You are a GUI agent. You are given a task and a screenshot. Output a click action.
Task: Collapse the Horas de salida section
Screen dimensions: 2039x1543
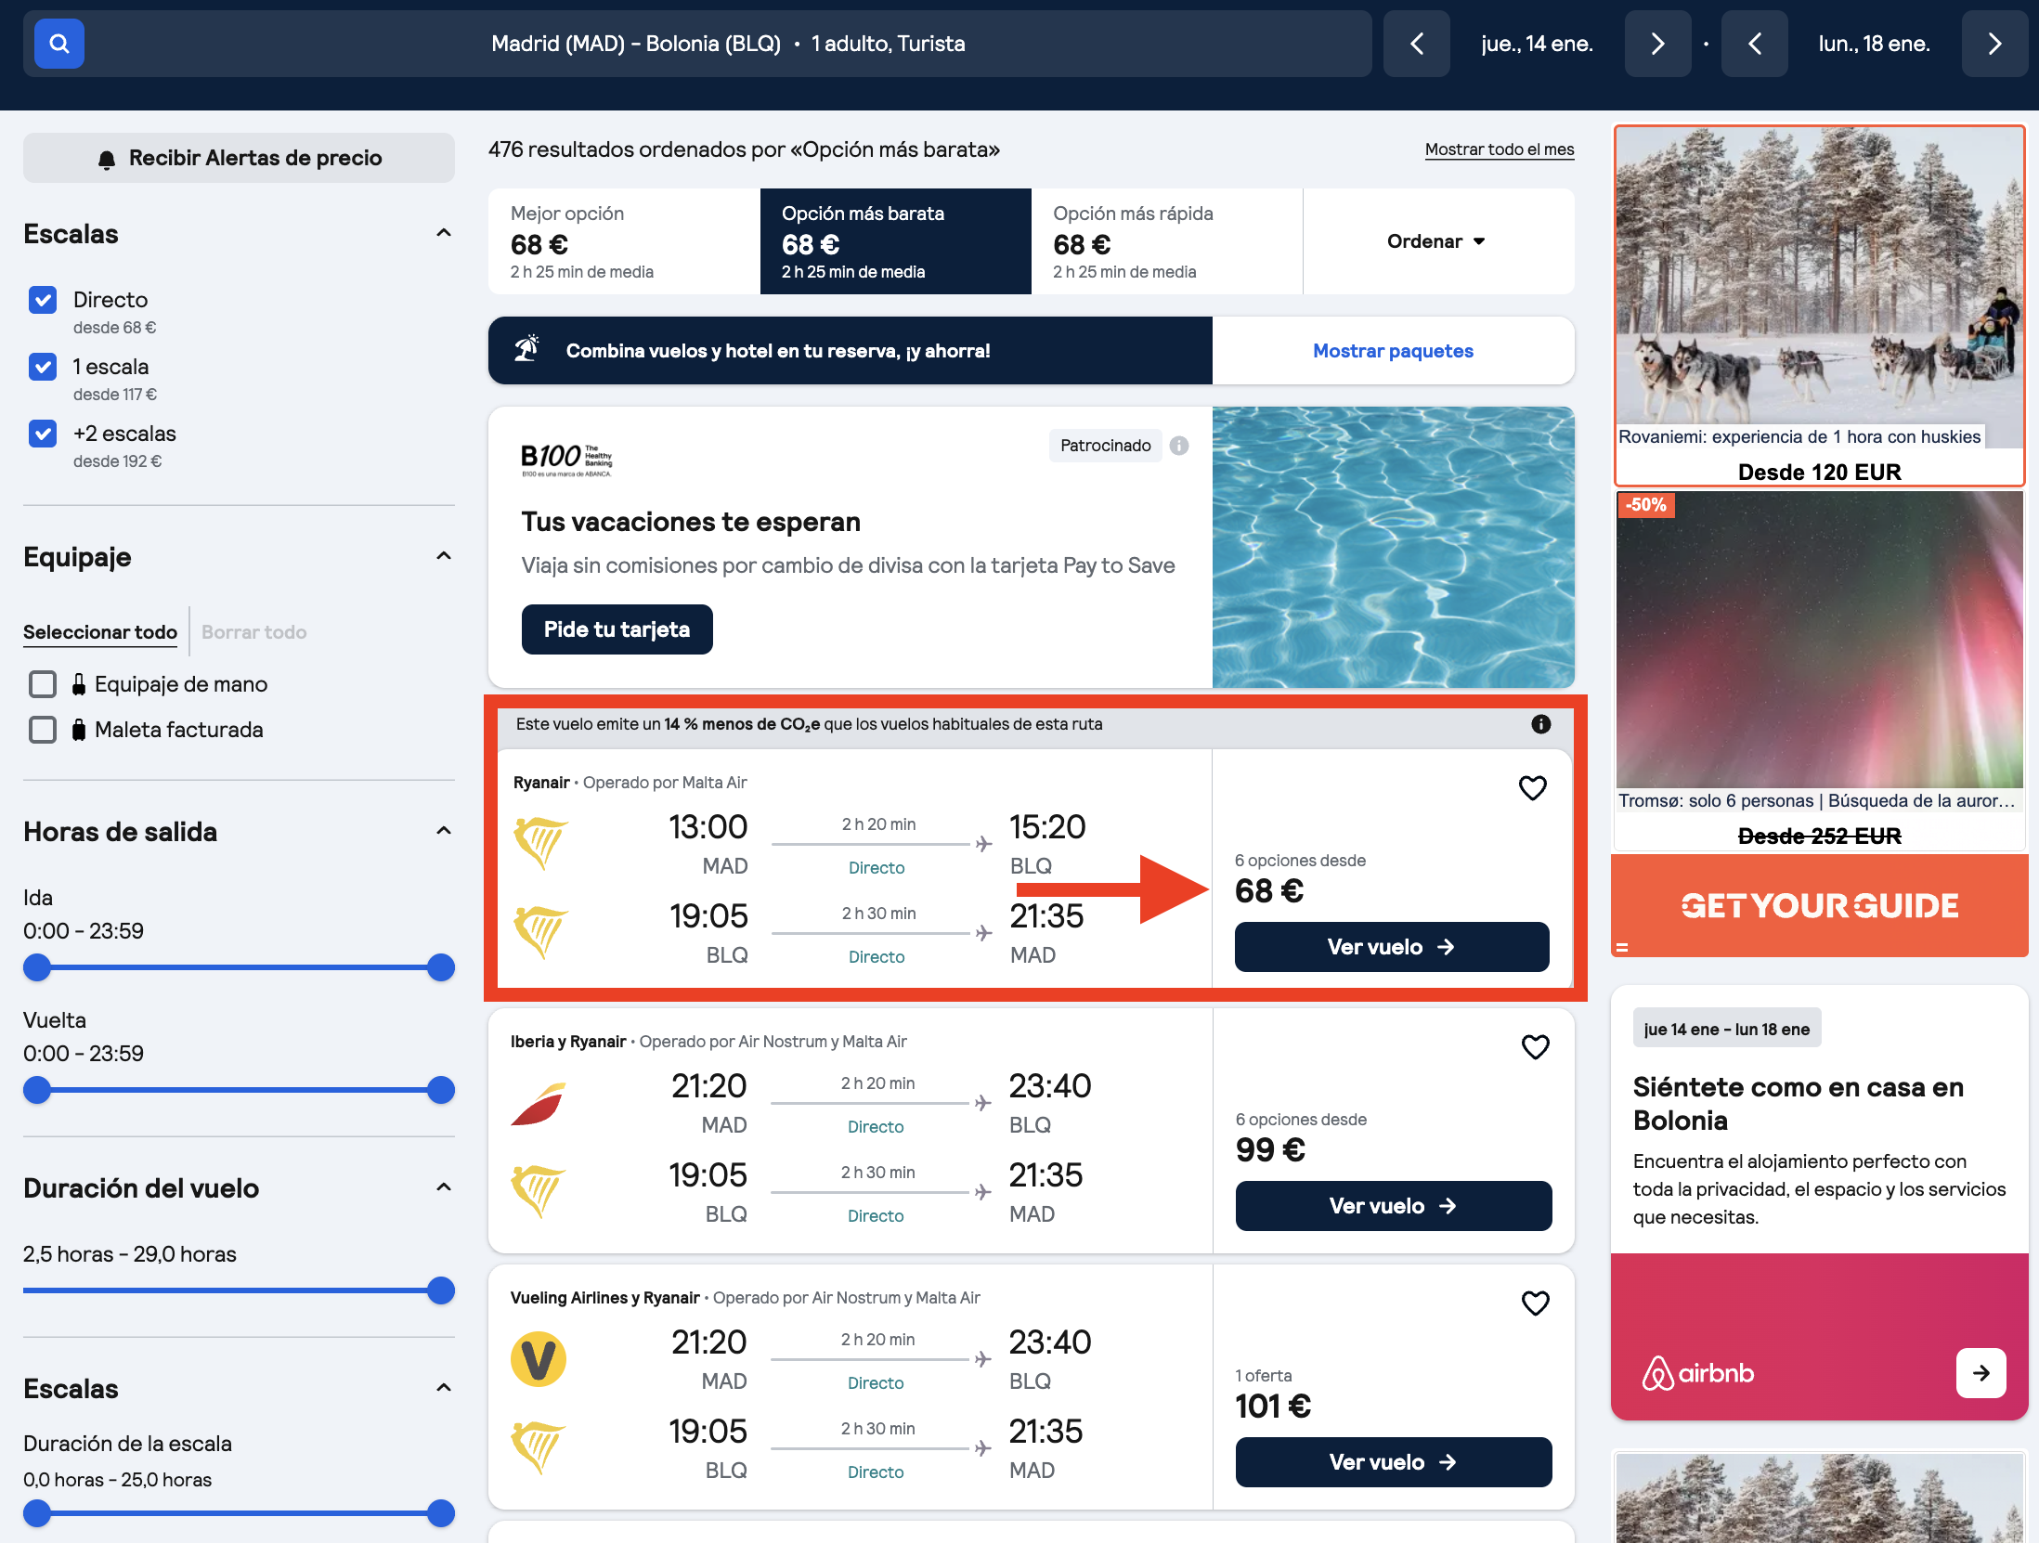tap(444, 831)
